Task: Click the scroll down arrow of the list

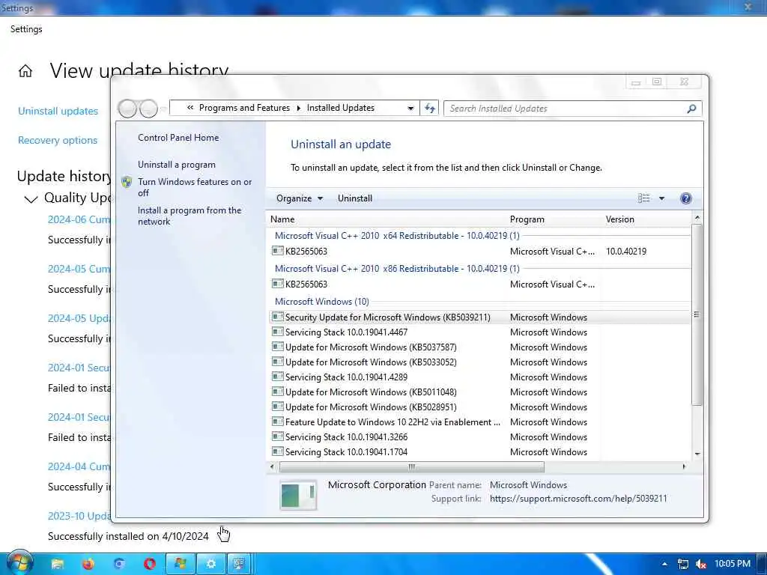Action: [697, 454]
